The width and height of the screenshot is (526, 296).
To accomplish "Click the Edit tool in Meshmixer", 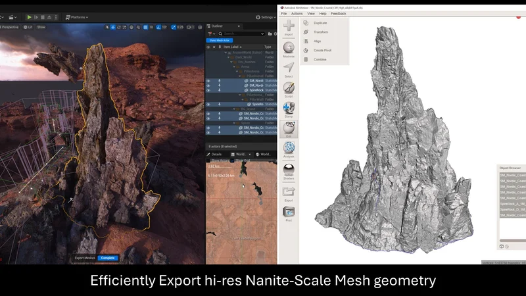I will coord(289,130).
